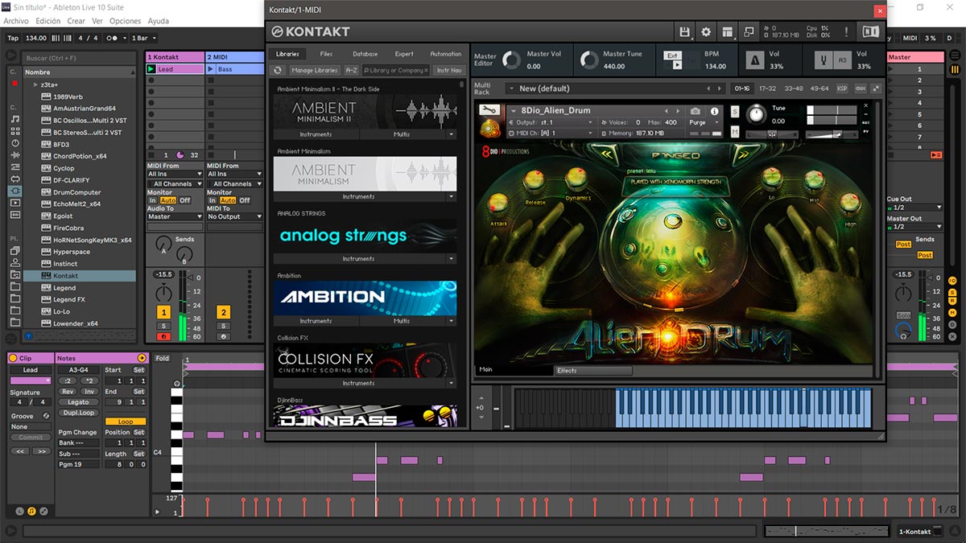
Task: Show the Envelopes box icon in Clip view
Action: (43, 511)
